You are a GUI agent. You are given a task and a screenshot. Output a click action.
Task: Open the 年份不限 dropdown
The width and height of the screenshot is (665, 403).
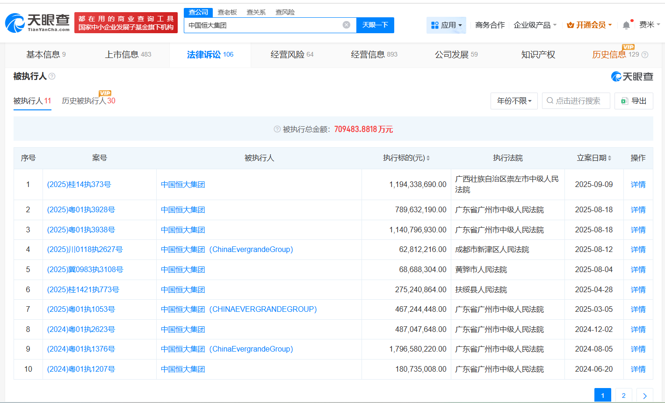click(x=514, y=101)
